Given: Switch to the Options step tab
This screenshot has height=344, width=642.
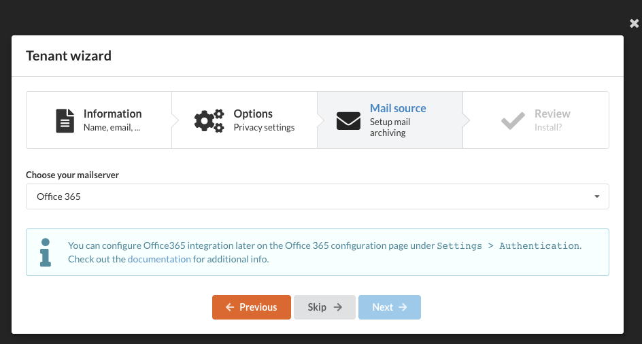Looking at the screenshot, I should (244, 120).
